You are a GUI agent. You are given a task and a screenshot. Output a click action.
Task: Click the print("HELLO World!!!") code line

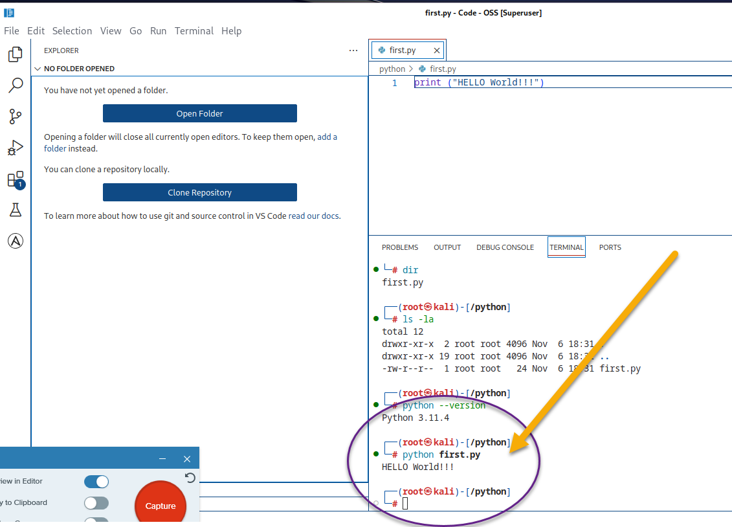(x=479, y=83)
